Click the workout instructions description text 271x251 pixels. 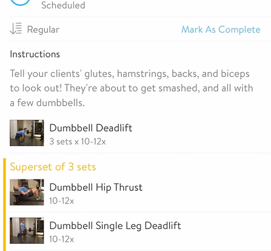coord(132,88)
